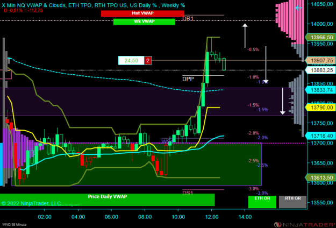Click the D -0,81% = -112,75 readout
This screenshot has width=336, height=228.
coord(23,10)
